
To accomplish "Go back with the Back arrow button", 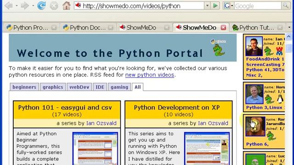I will pyautogui.click(x=8, y=6).
